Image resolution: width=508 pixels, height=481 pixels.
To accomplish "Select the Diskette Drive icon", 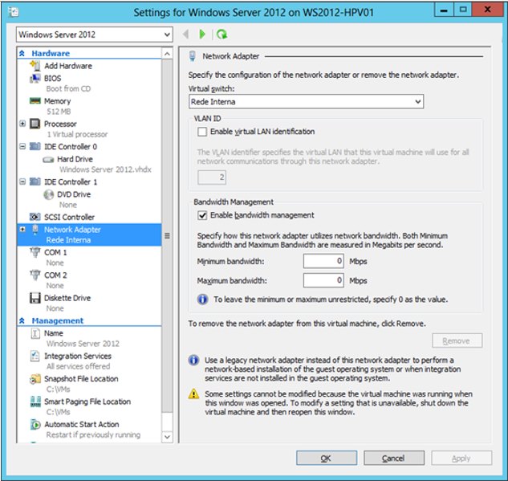I will coord(35,298).
